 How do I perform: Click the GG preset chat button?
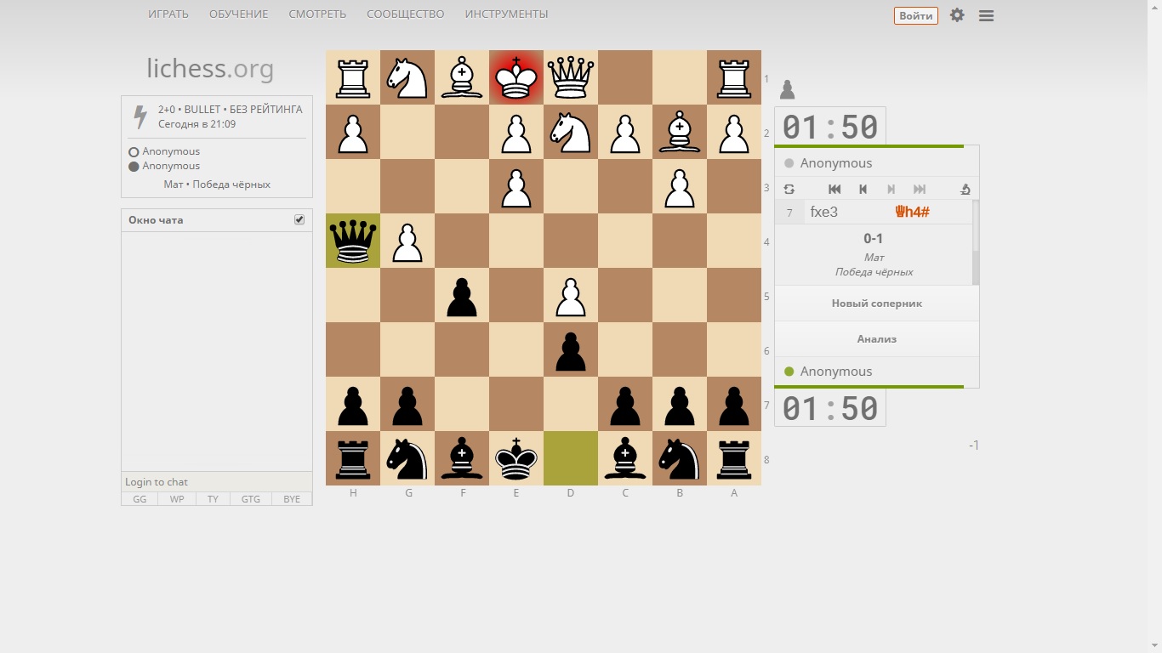(x=140, y=499)
